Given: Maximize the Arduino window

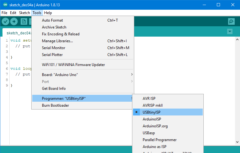Looking at the screenshot, I should click(x=218, y=5).
